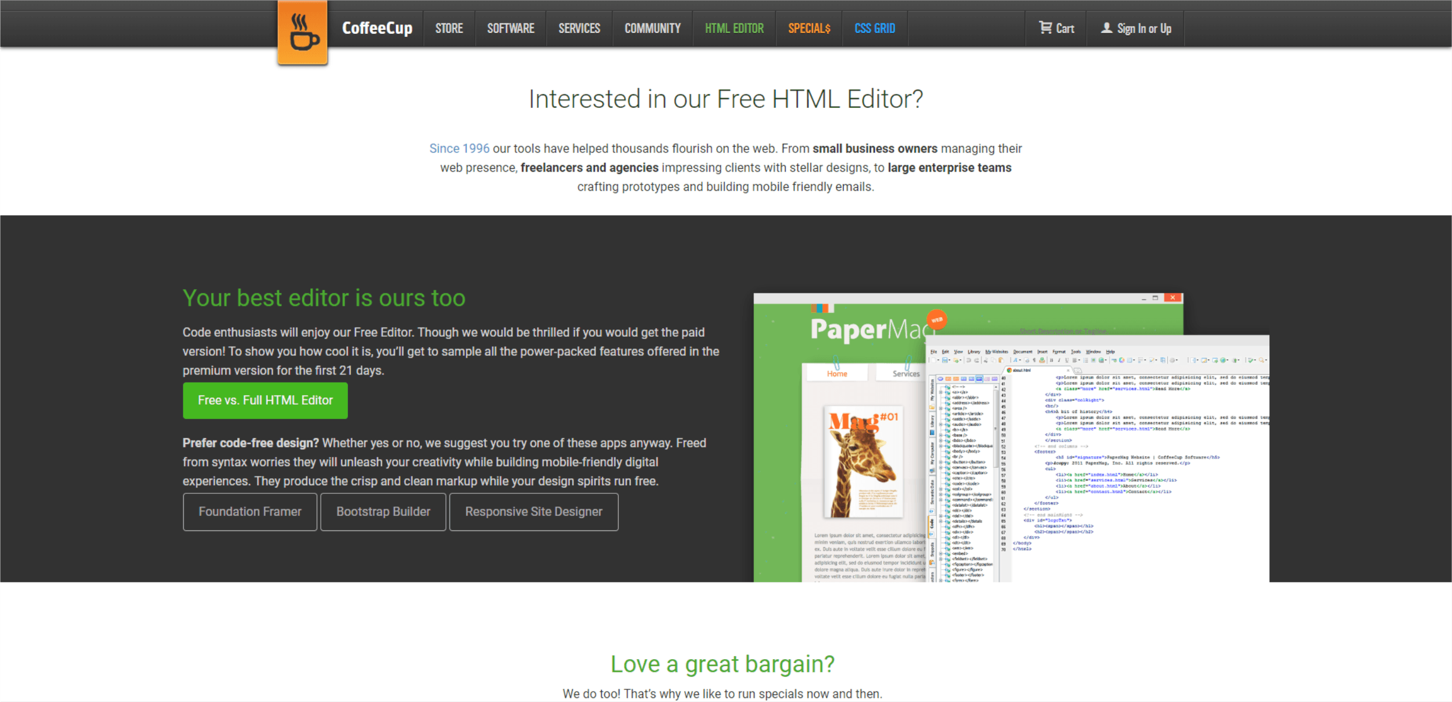Open the CSS GRID nav item

874,28
